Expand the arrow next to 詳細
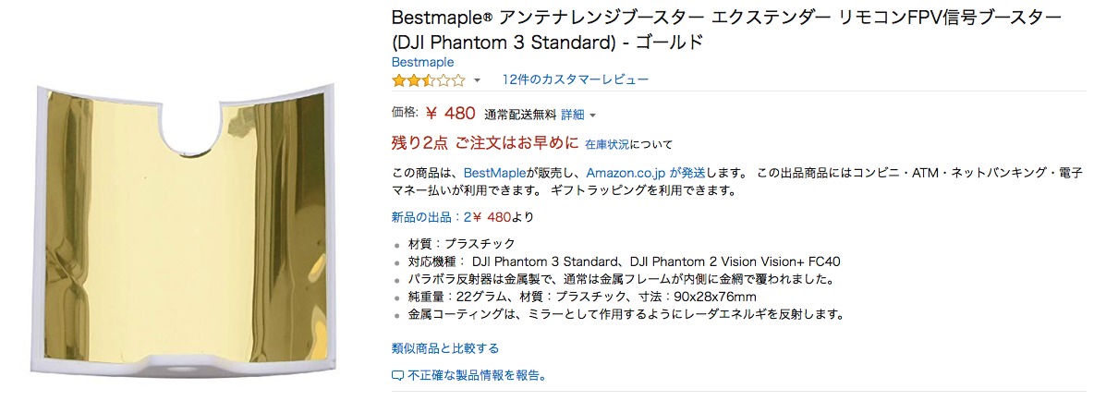Screen dimensions: 1106x401 [592, 115]
